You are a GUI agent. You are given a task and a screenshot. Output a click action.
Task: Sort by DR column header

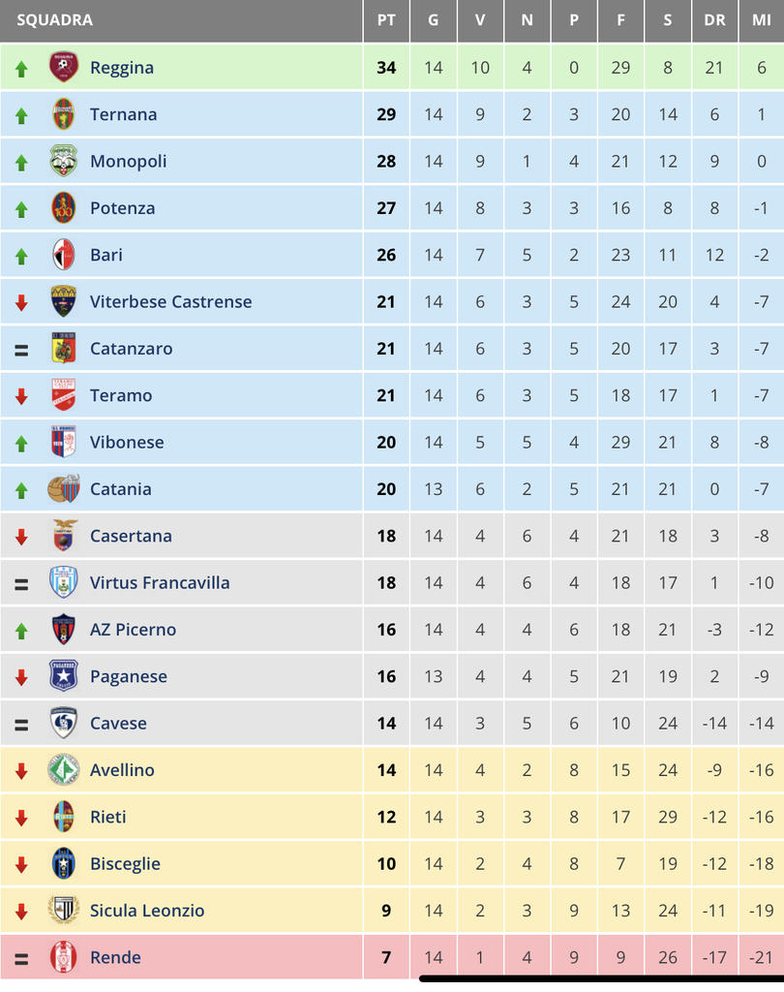pos(714,20)
